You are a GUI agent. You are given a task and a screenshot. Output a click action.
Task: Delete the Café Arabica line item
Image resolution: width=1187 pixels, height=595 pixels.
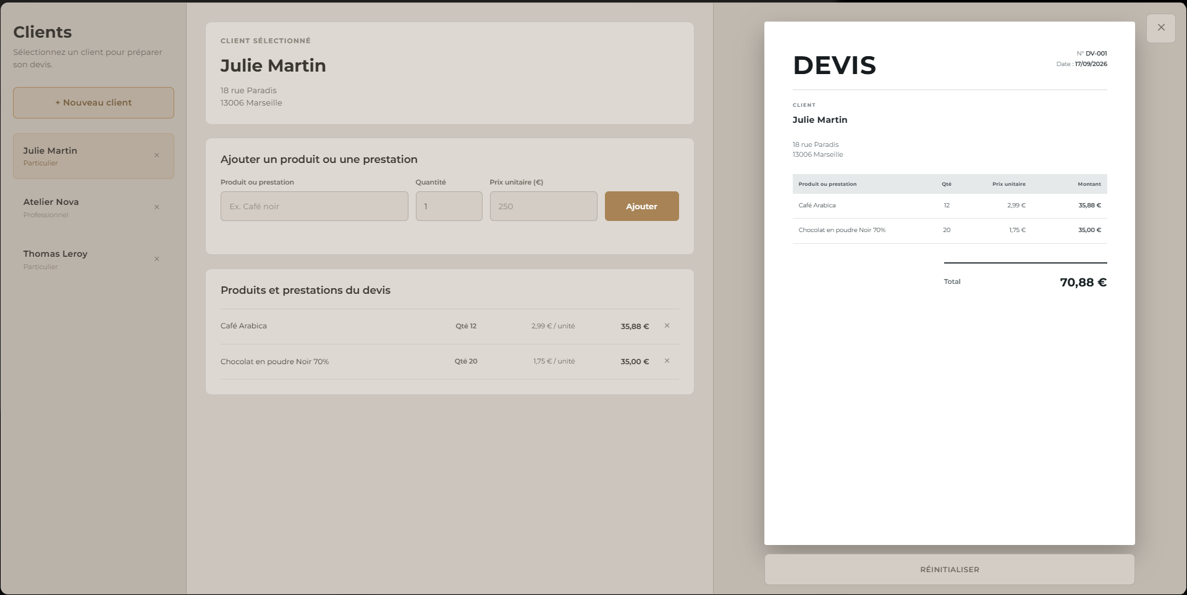point(667,326)
